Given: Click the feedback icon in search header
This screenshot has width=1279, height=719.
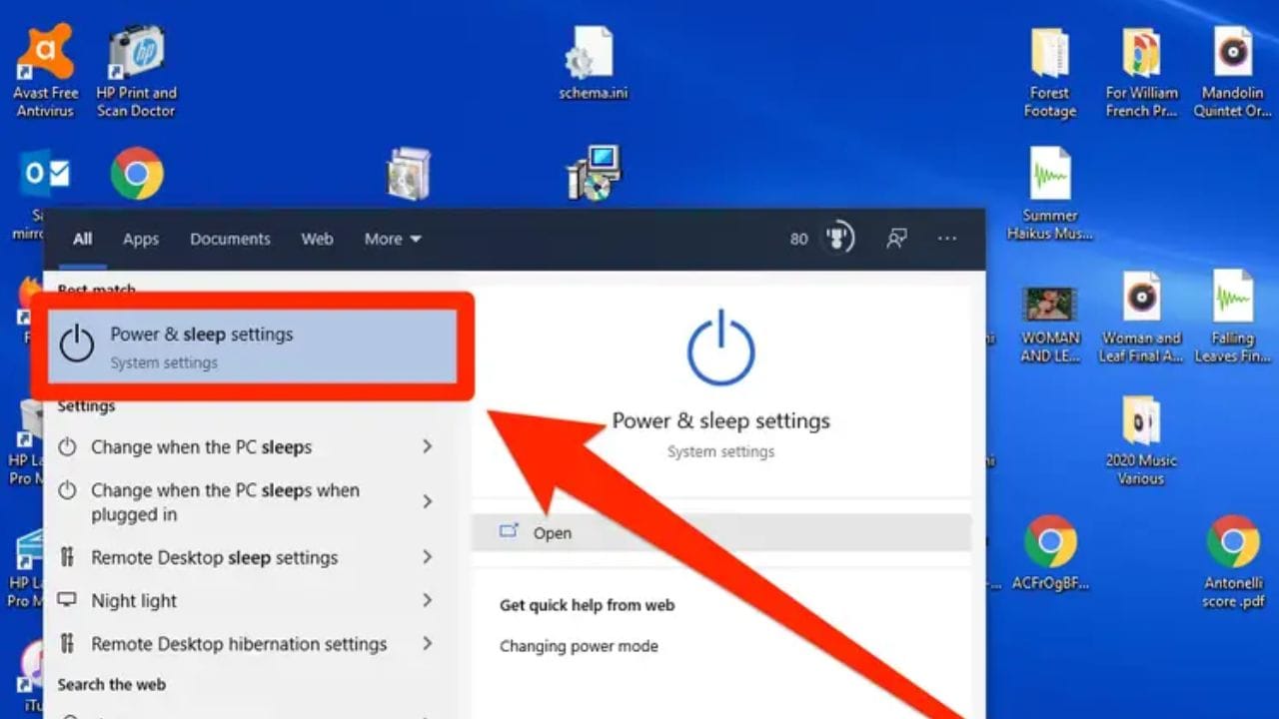Looking at the screenshot, I should [x=896, y=239].
